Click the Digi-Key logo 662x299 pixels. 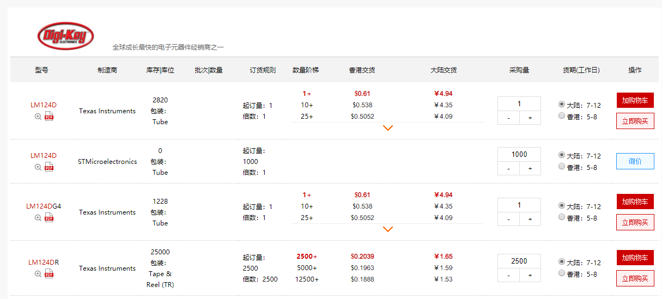pyautogui.click(x=66, y=36)
